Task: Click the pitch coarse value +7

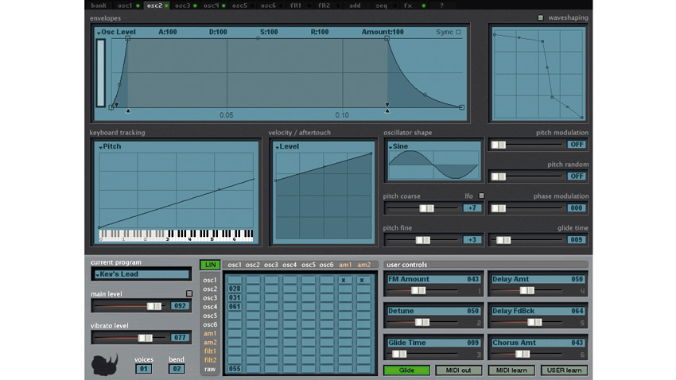Action: 472,208
